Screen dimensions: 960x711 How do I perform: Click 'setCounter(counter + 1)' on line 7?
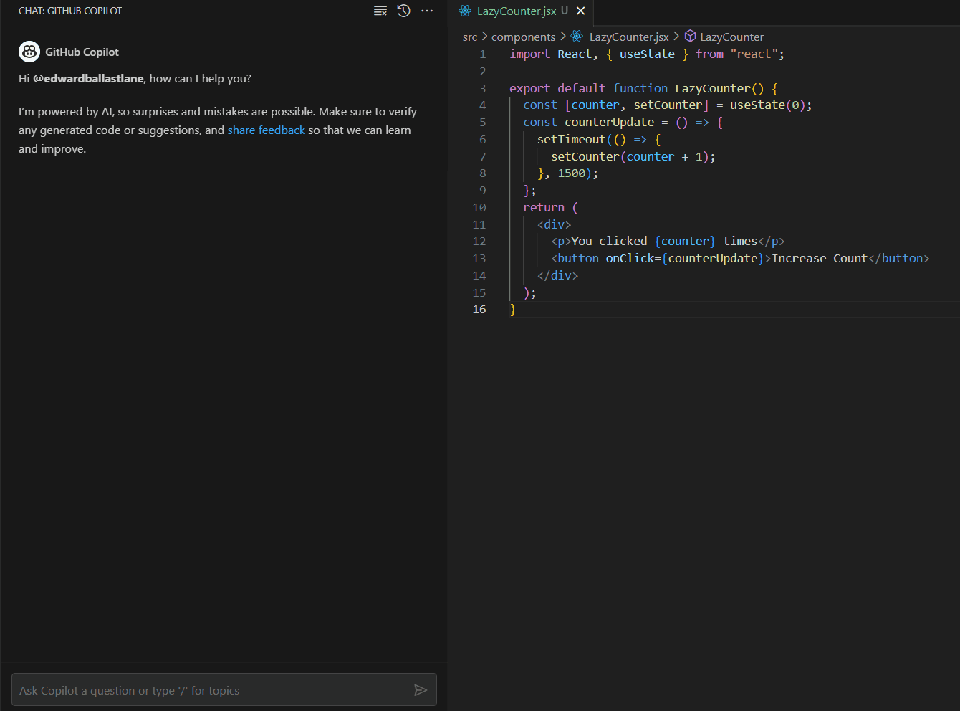coord(630,156)
